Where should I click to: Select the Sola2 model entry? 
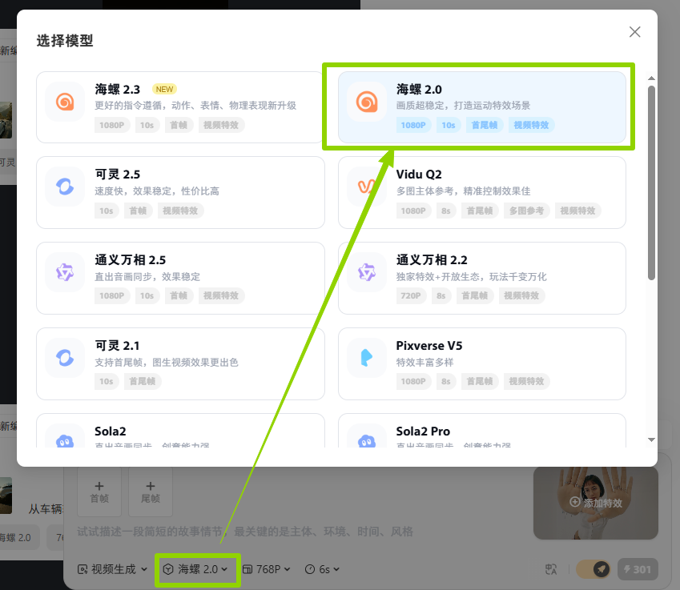[x=180, y=432]
